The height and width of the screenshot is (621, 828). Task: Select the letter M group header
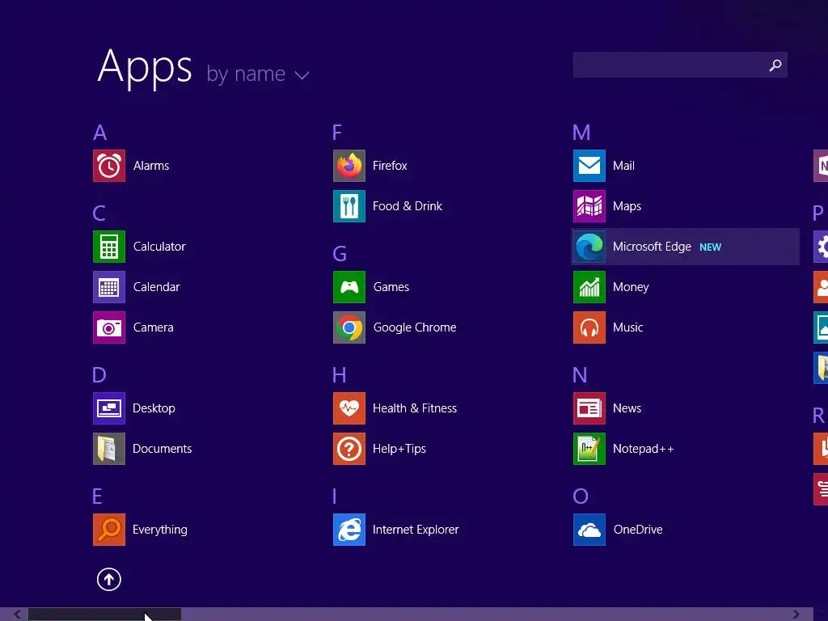point(581,133)
